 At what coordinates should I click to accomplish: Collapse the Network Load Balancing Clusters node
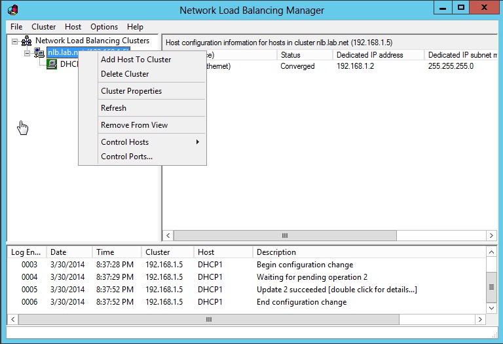point(15,41)
